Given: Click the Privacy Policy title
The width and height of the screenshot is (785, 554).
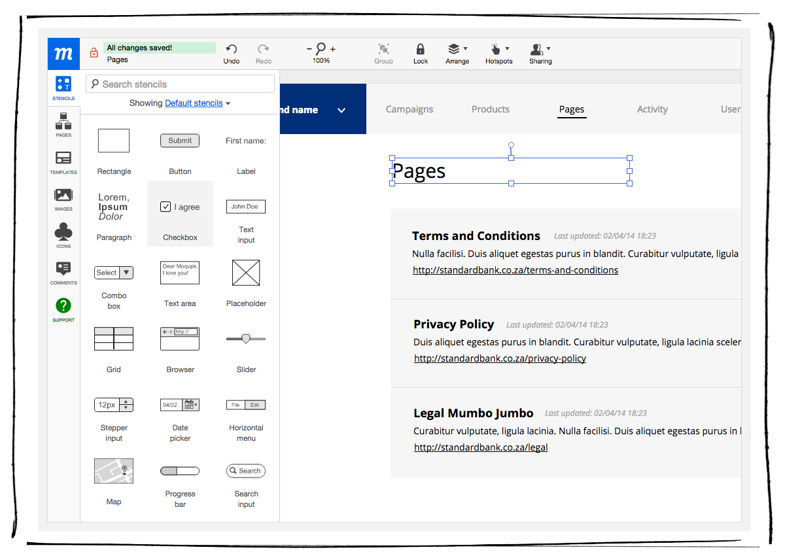Looking at the screenshot, I should [454, 324].
